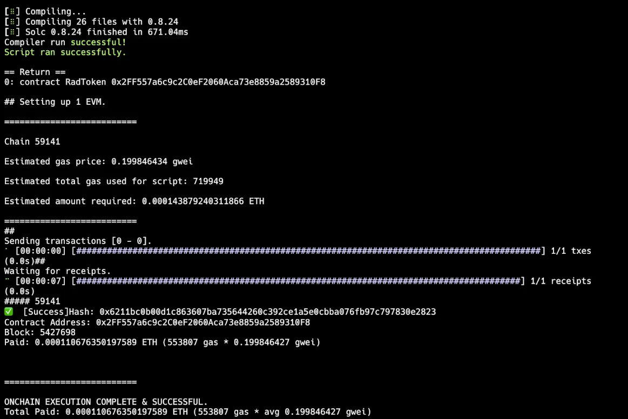
Task: Click the 1/1 txes progress bar
Action: pos(308,251)
